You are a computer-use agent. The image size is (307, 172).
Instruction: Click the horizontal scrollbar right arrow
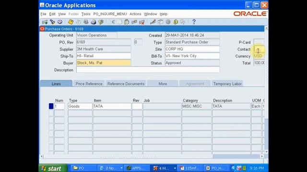click(262, 156)
